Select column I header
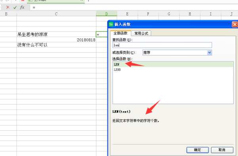 [211, 14]
